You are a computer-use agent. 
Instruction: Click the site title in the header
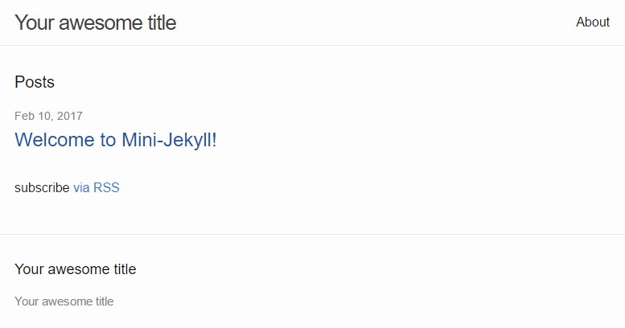coord(95,23)
